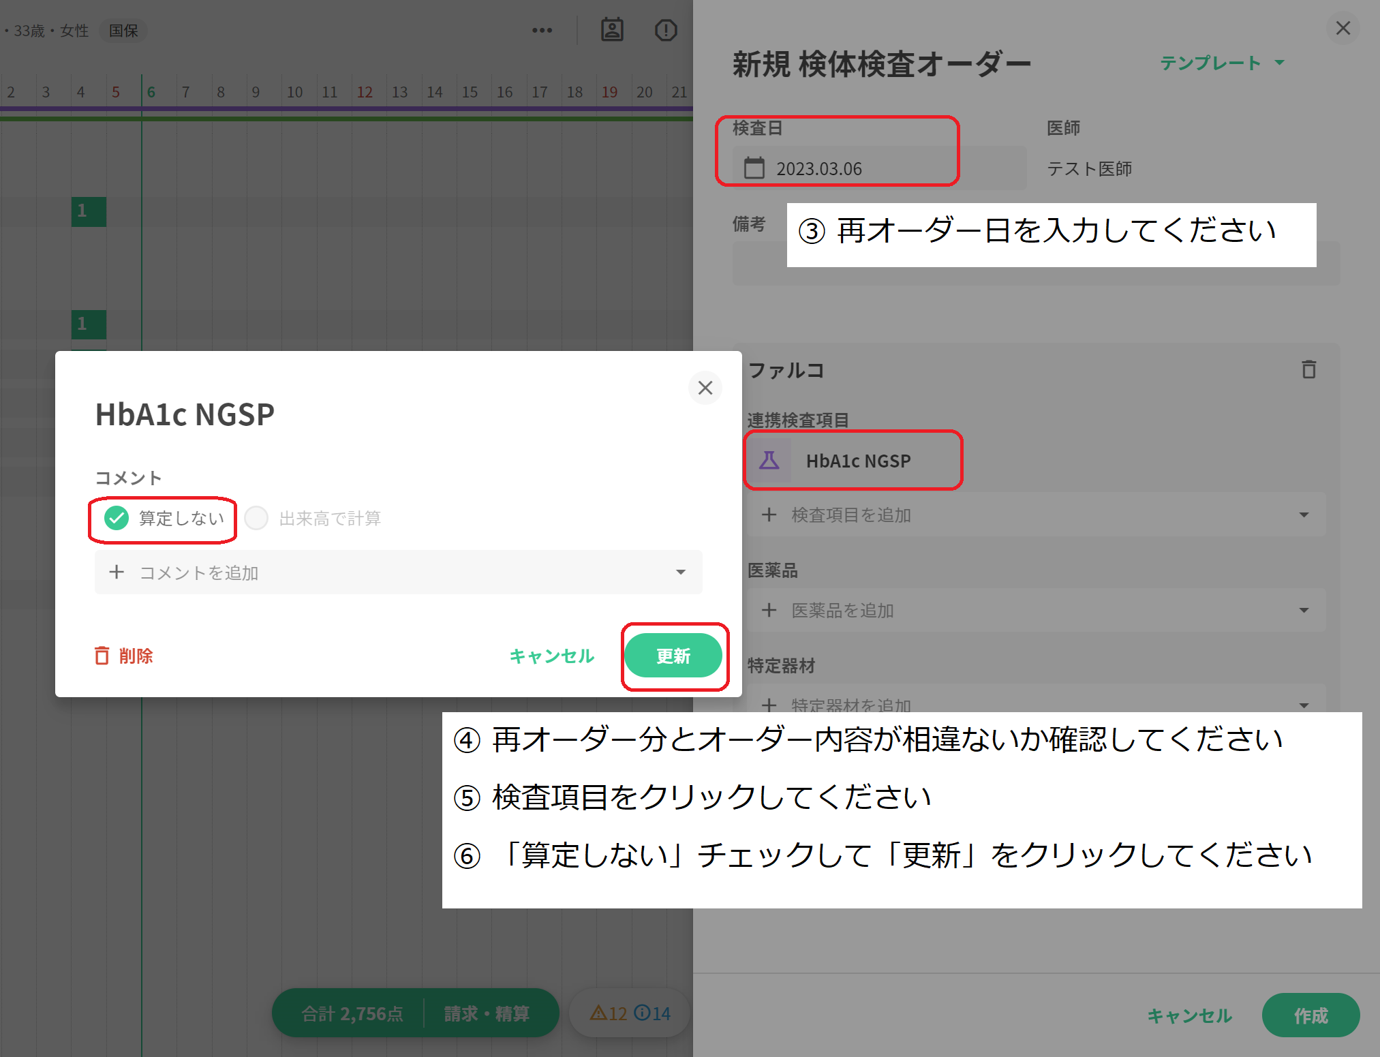Click the alert exclamation circle icon
The height and width of the screenshot is (1057, 1380).
(665, 30)
